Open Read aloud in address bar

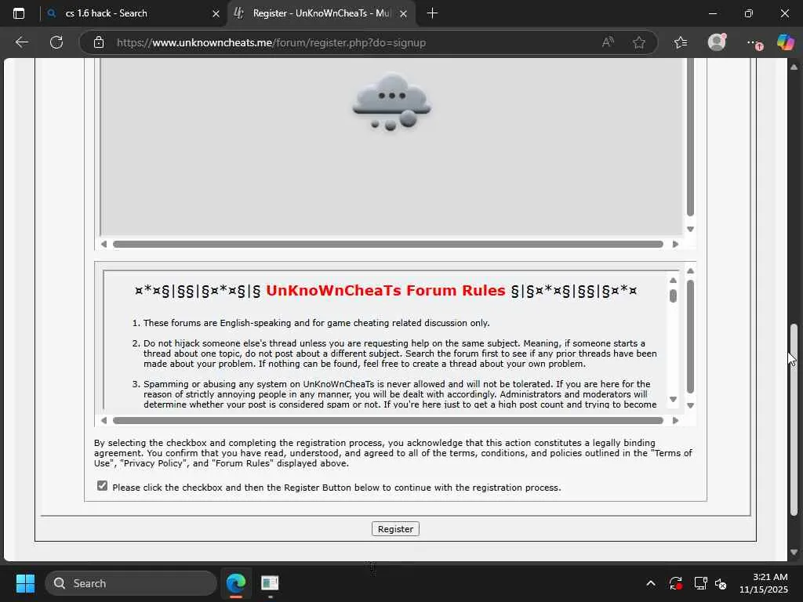point(608,42)
